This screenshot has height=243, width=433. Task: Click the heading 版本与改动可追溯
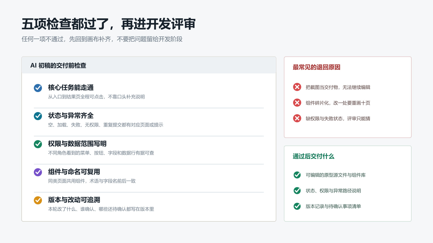74,200
